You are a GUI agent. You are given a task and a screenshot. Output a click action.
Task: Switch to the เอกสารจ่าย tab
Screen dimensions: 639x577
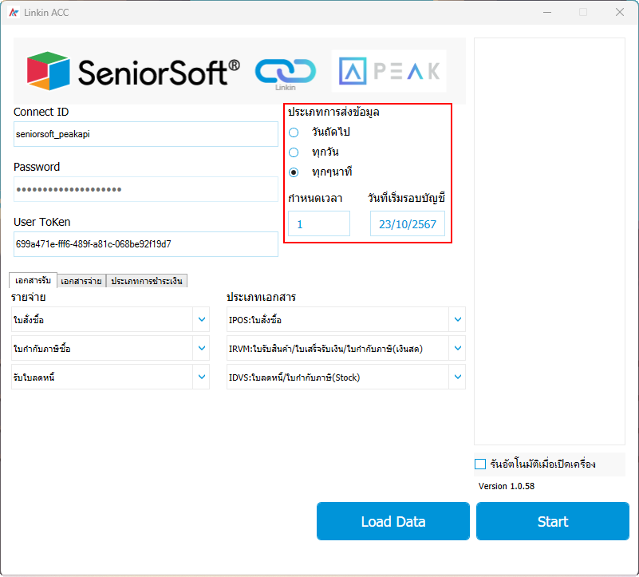pyautogui.click(x=81, y=281)
